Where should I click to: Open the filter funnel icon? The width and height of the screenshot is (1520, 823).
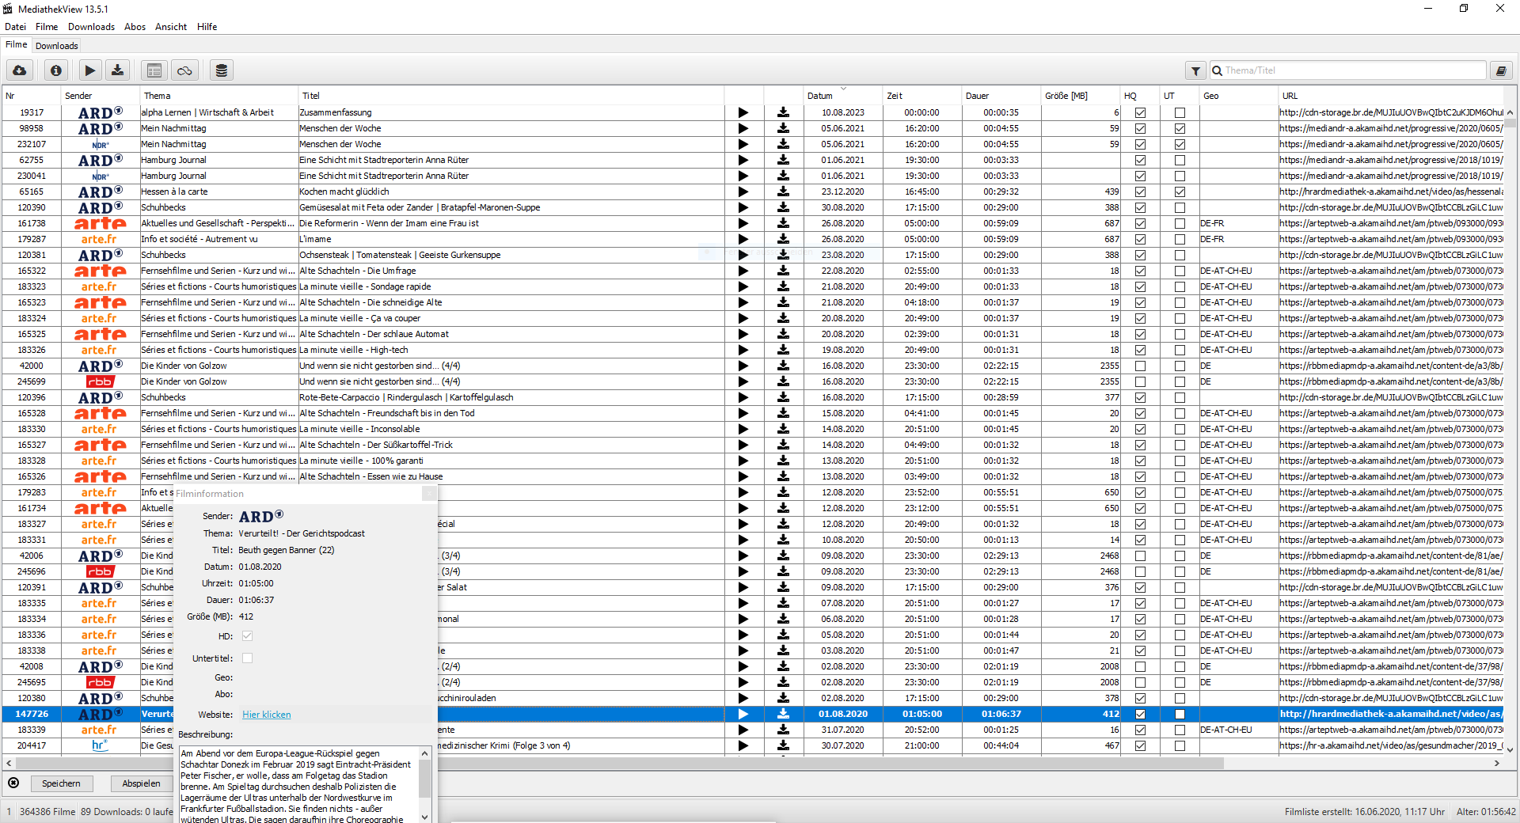[1195, 70]
